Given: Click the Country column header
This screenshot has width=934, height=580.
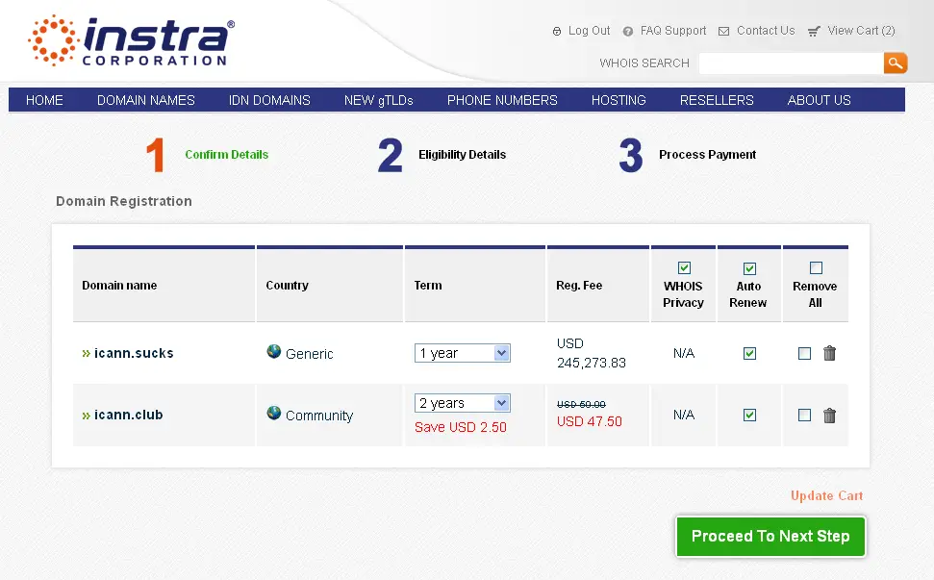Looking at the screenshot, I should tap(287, 286).
